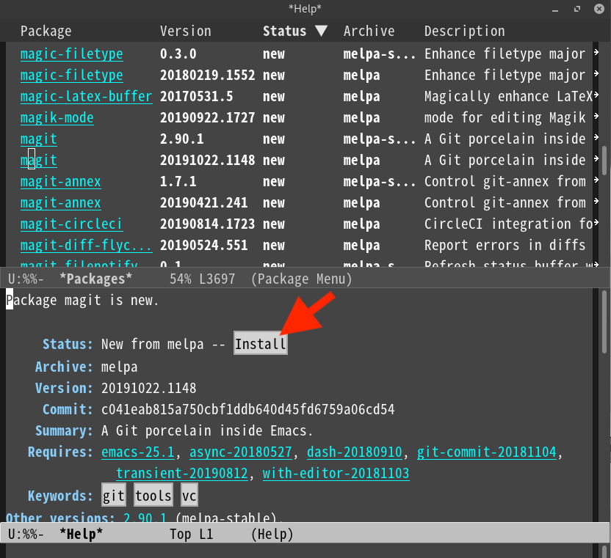Close the Emacs window
The height and width of the screenshot is (558, 611).
click(x=599, y=9)
